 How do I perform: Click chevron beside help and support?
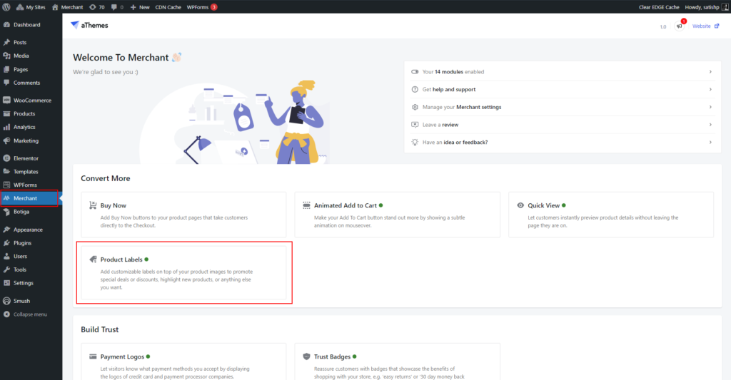710,89
